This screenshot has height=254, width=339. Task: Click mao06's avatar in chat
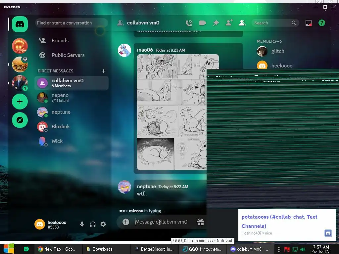tap(124, 50)
